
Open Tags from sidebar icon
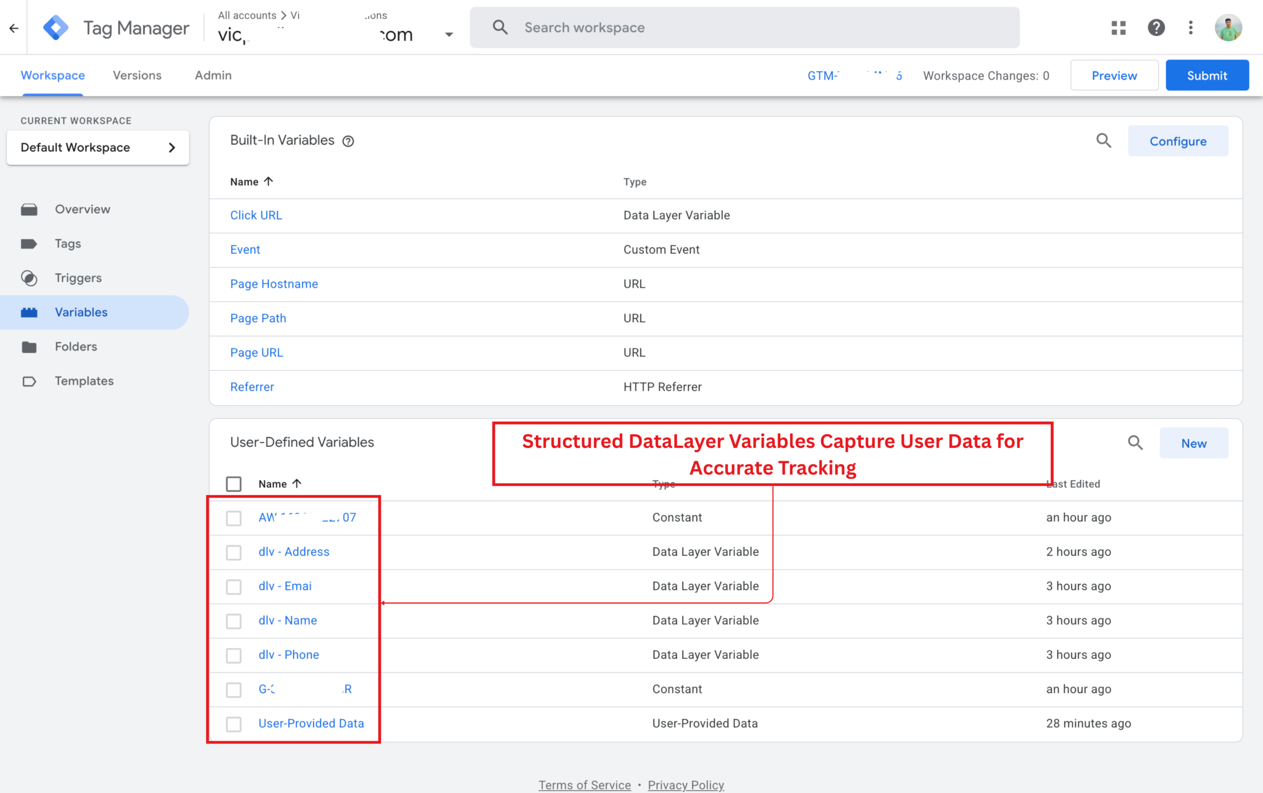click(30, 244)
